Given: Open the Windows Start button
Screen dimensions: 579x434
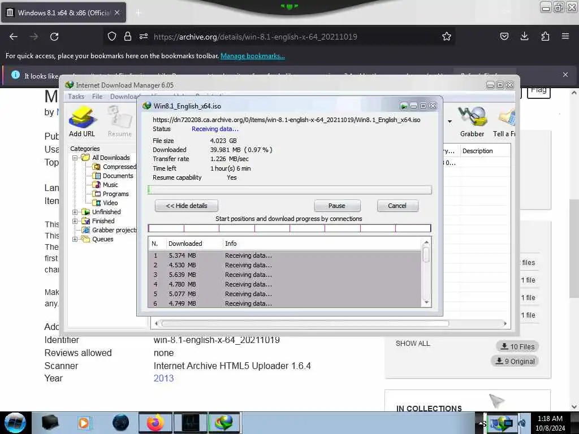Looking at the screenshot, I should (x=15, y=423).
